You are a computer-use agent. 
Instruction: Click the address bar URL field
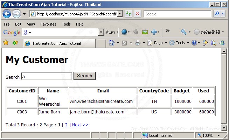click(x=74, y=14)
